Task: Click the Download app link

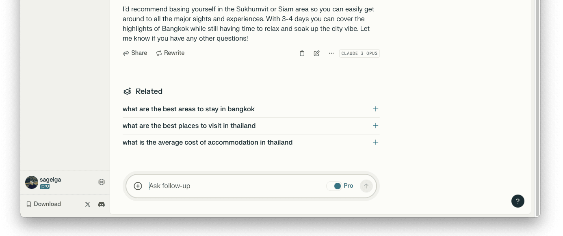Action: (43, 204)
